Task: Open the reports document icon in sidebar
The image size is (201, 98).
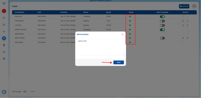Action: [4, 45]
